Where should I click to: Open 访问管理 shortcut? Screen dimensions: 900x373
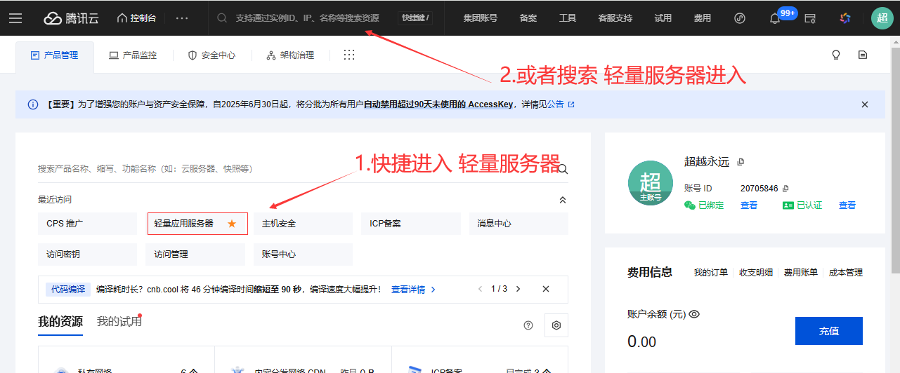(195, 255)
